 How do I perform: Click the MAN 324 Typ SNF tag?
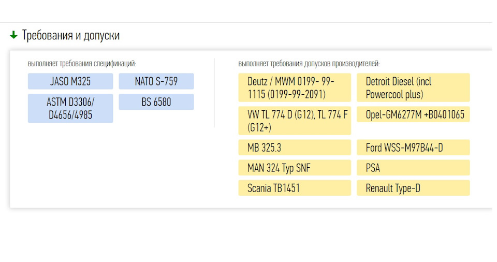point(295,167)
